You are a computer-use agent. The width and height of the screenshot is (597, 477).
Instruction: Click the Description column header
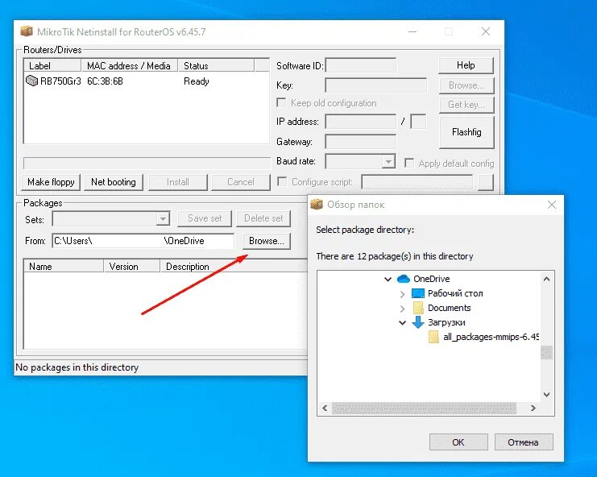pos(234,266)
